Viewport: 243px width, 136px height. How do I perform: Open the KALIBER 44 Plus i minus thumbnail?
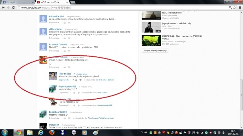point(151,40)
